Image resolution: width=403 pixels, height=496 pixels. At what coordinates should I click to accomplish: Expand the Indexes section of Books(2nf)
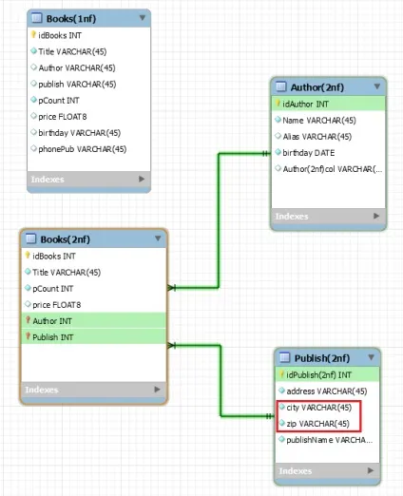157,390
